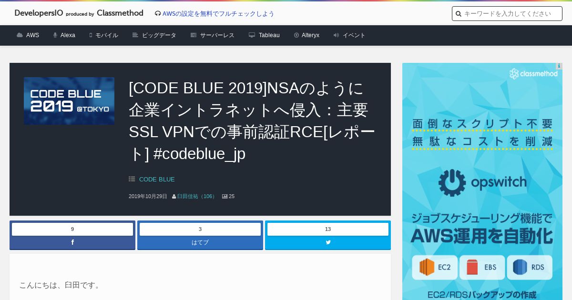
Task: Click the view count value 25
Action: pos(232,196)
